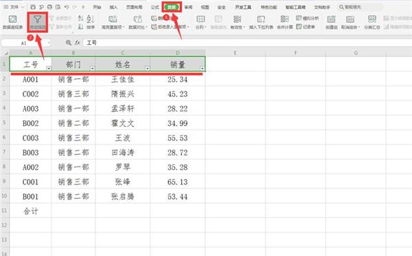Screen dimensions: 412x256
Task: Click the save icon in quick access bar
Action: (33, 7)
